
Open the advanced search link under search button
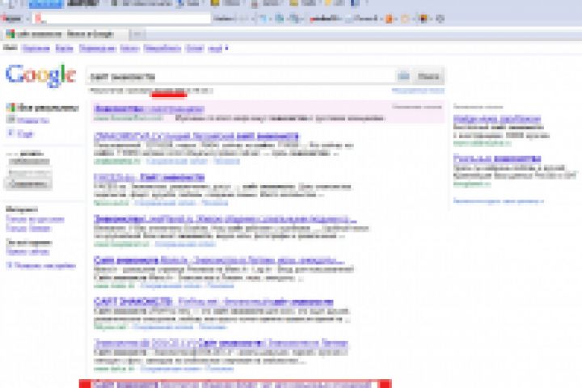pos(418,91)
